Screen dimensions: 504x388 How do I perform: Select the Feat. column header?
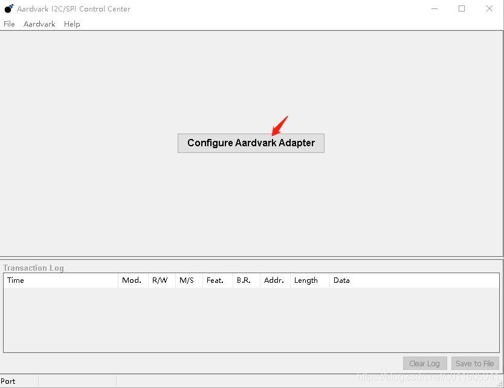tap(218, 280)
